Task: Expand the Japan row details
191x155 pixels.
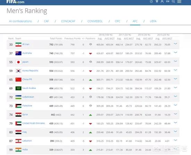Action: 175,61
